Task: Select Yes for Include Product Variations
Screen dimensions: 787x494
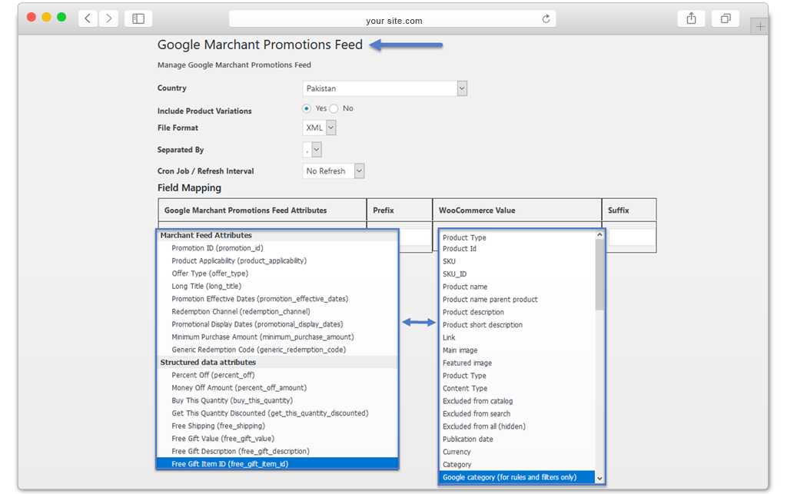Action: click(306, 108)
